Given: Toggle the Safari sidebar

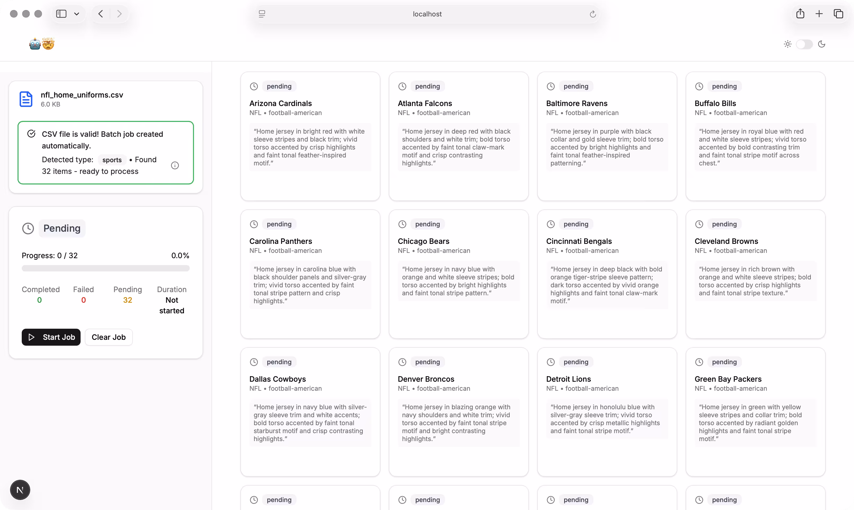Looking at the screenshot, I should pos(61,14).
